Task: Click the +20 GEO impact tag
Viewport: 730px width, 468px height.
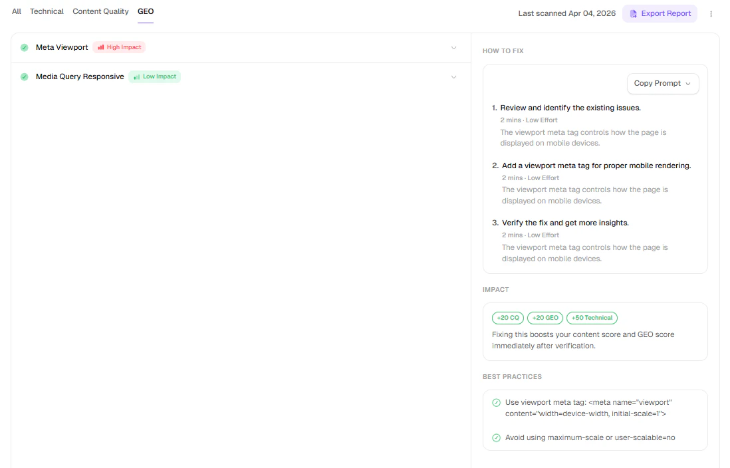Action: (x=545, y=318)
